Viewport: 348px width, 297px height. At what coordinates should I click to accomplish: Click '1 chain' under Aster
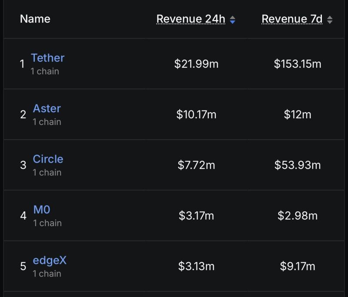click(x=47, y=122)
